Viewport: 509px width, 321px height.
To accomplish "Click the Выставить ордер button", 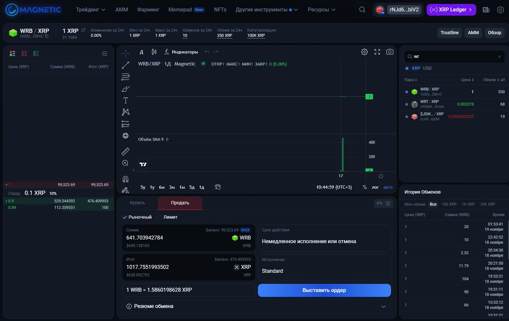I will [324, 290].
